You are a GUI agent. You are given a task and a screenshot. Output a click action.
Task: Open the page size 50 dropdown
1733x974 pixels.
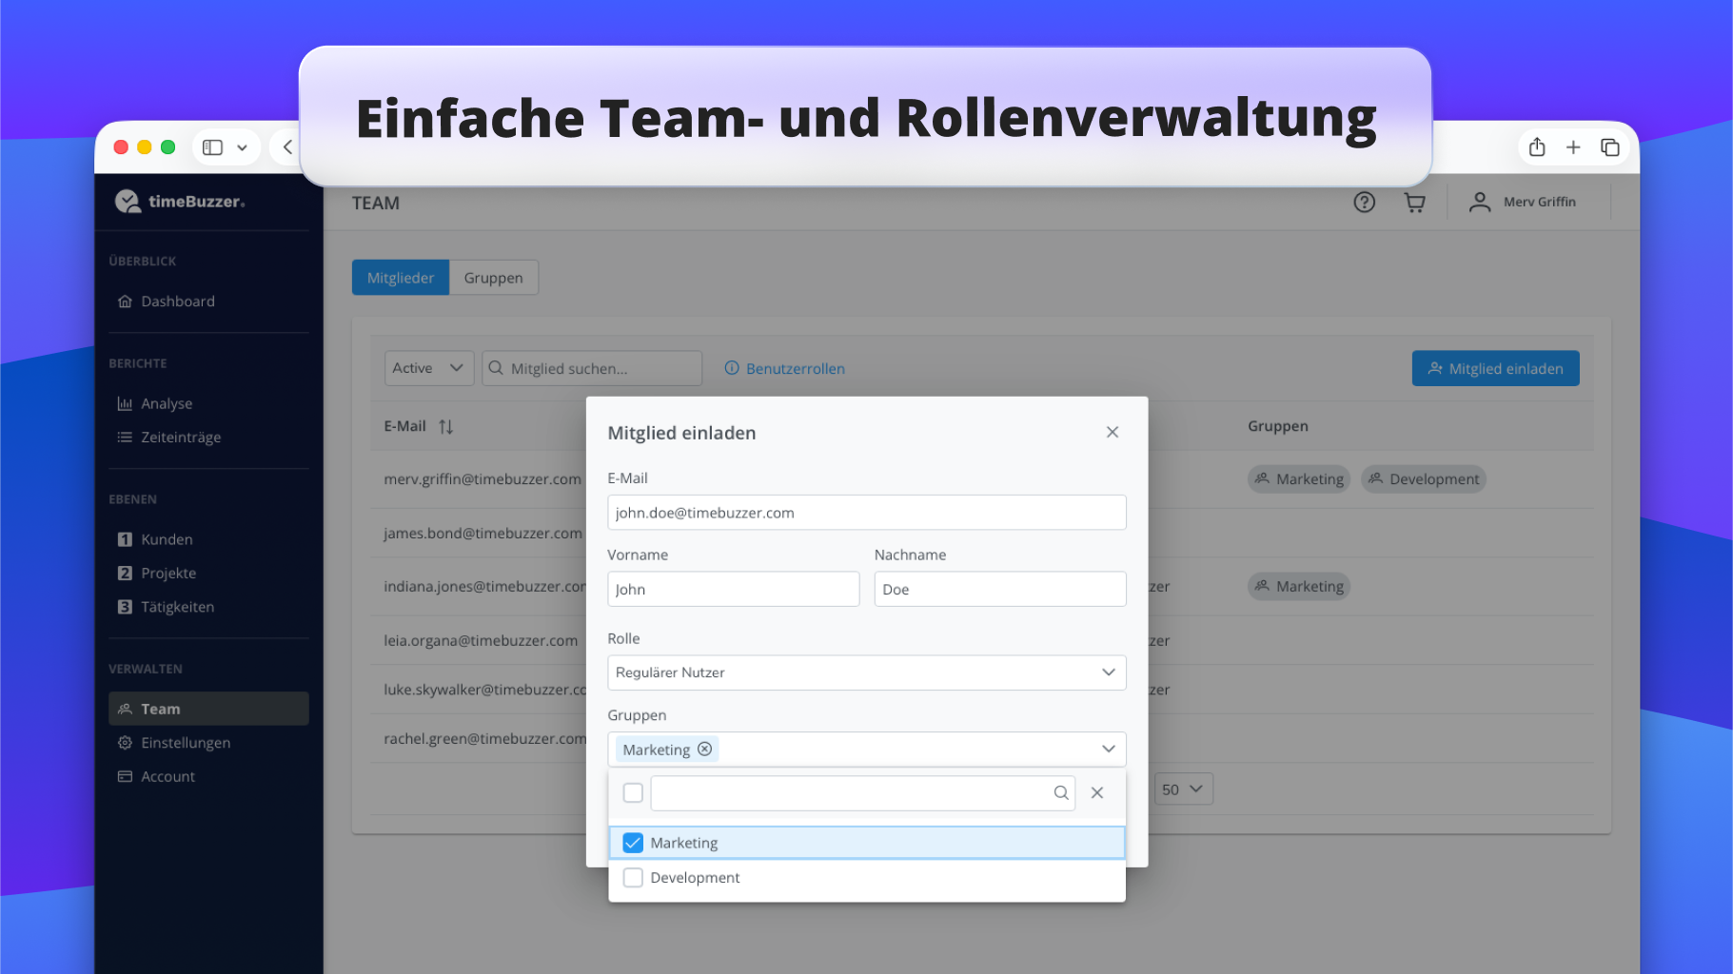click(x=1183, y=789)
